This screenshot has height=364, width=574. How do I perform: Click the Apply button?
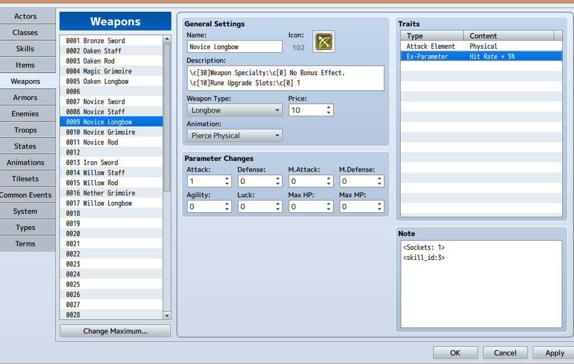click(554, 353)
